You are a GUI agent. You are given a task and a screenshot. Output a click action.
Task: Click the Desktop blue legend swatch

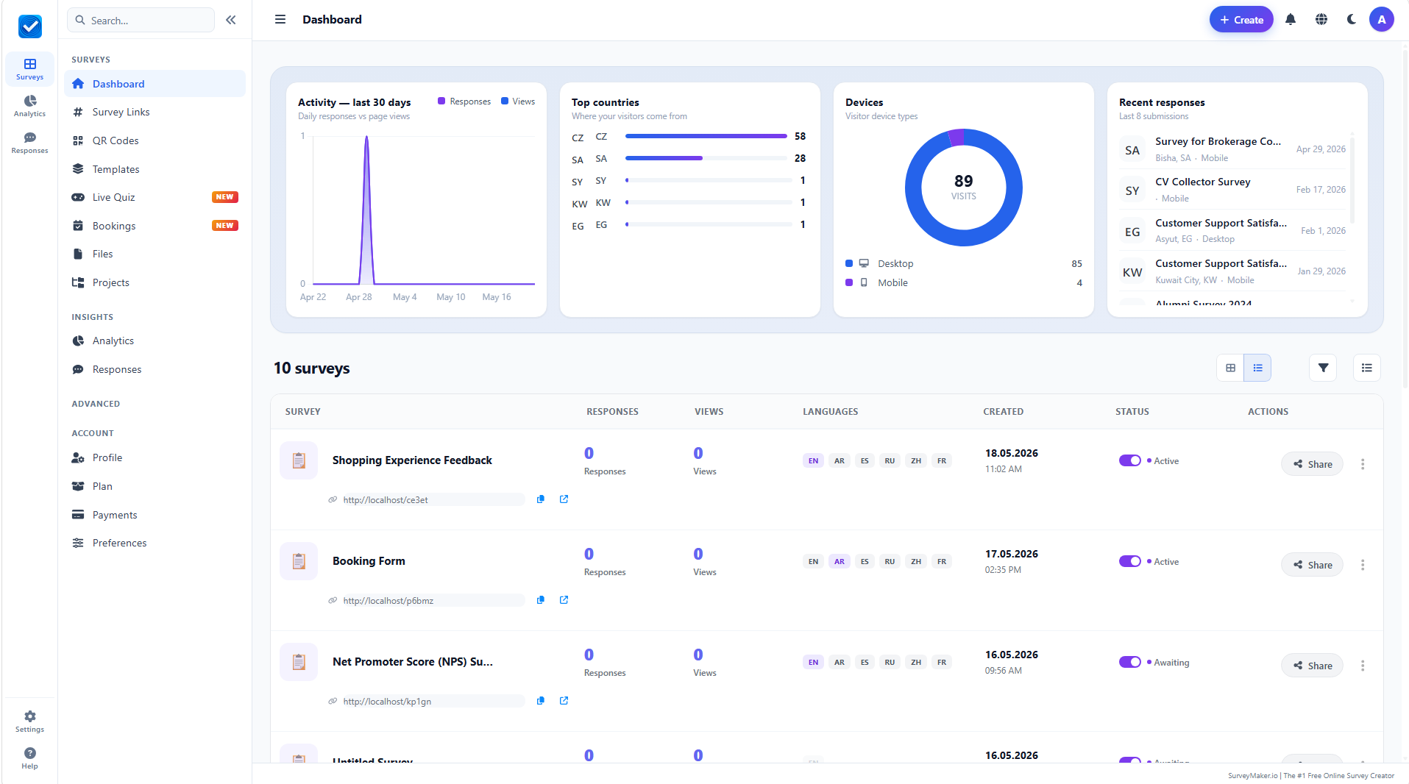tap(849, 263)
